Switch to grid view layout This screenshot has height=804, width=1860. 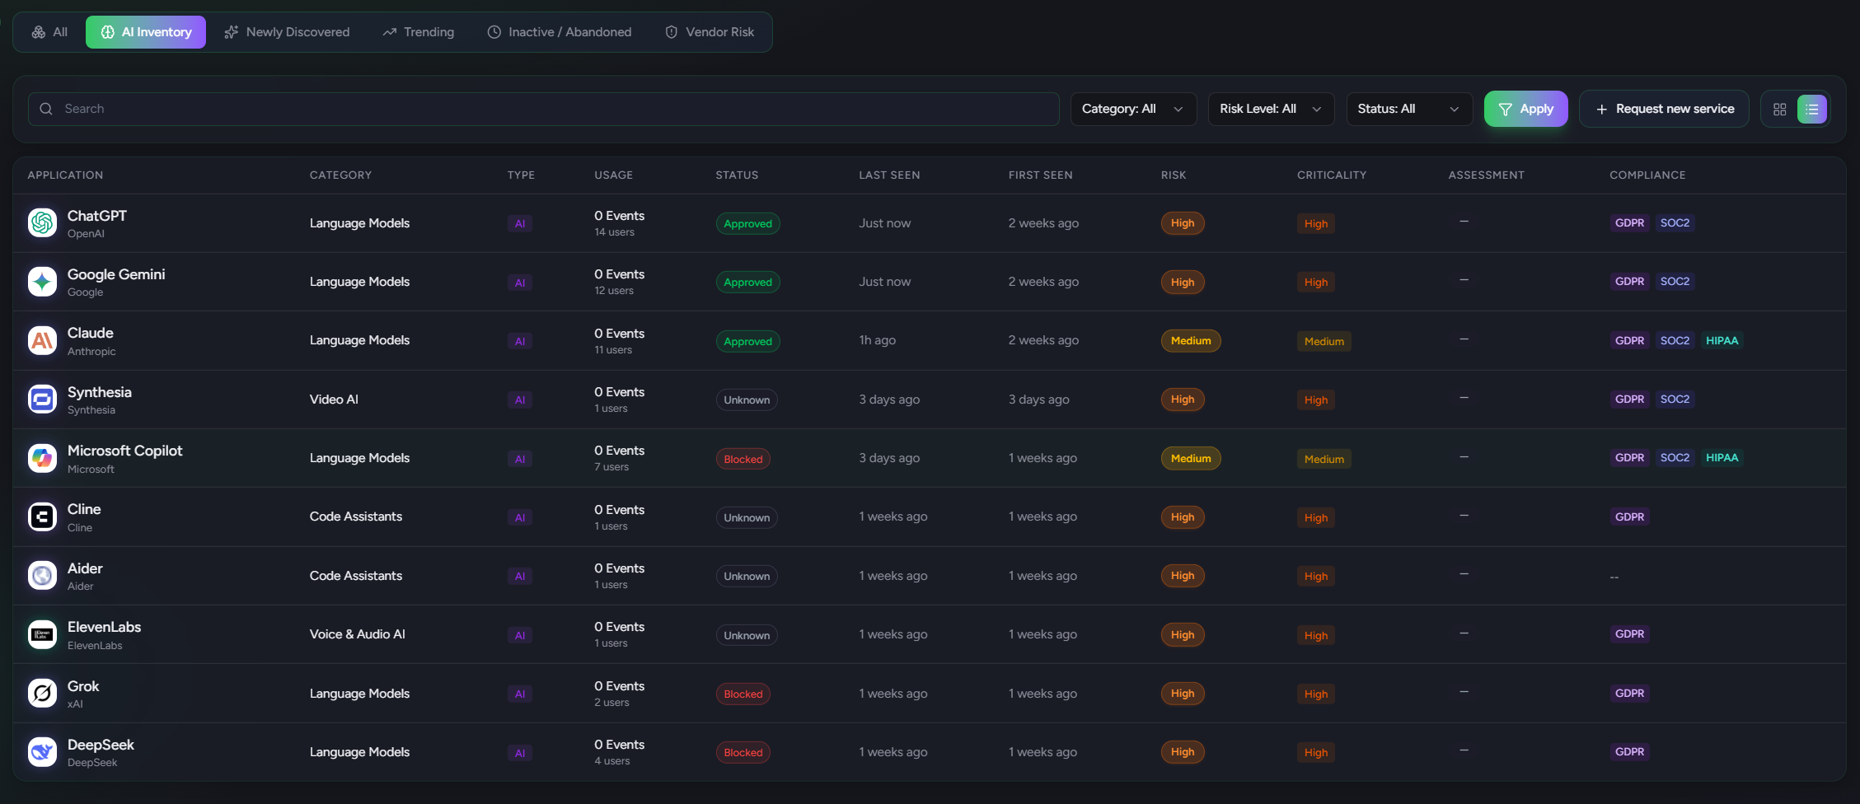coord(1779,108)
